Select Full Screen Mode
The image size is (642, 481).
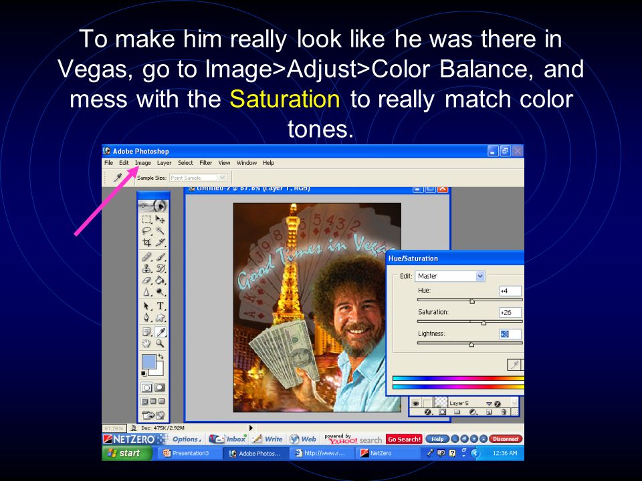point(161,402)
